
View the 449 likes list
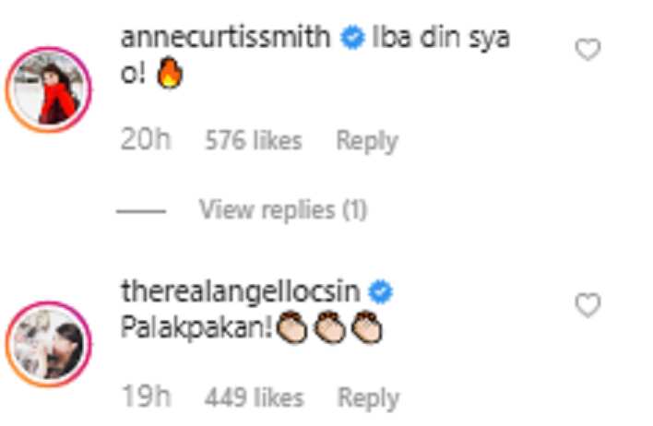(254, 396)
